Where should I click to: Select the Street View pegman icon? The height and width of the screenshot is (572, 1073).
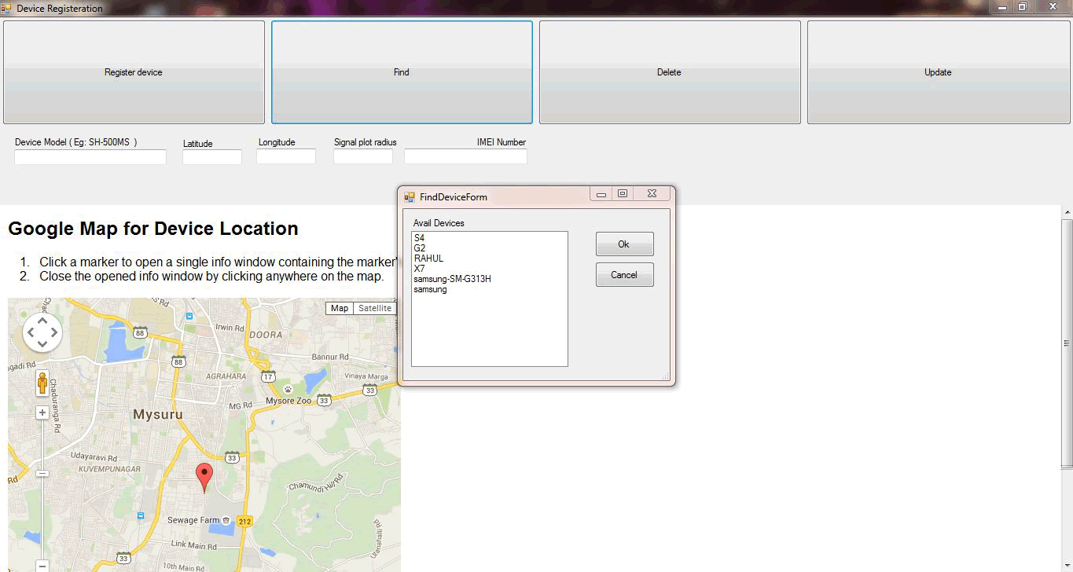click(42, 383)
